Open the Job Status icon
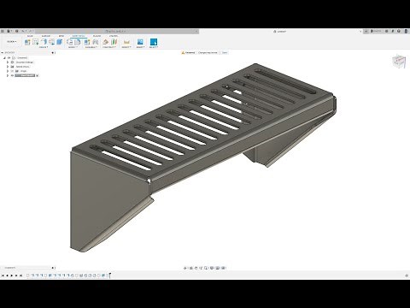Screen dimensions: 410x308 pos(387,31)
